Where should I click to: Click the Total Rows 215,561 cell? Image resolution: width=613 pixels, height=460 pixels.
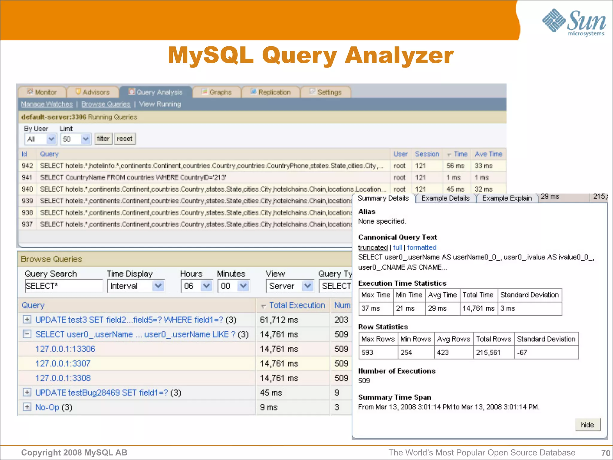point(494,352)
